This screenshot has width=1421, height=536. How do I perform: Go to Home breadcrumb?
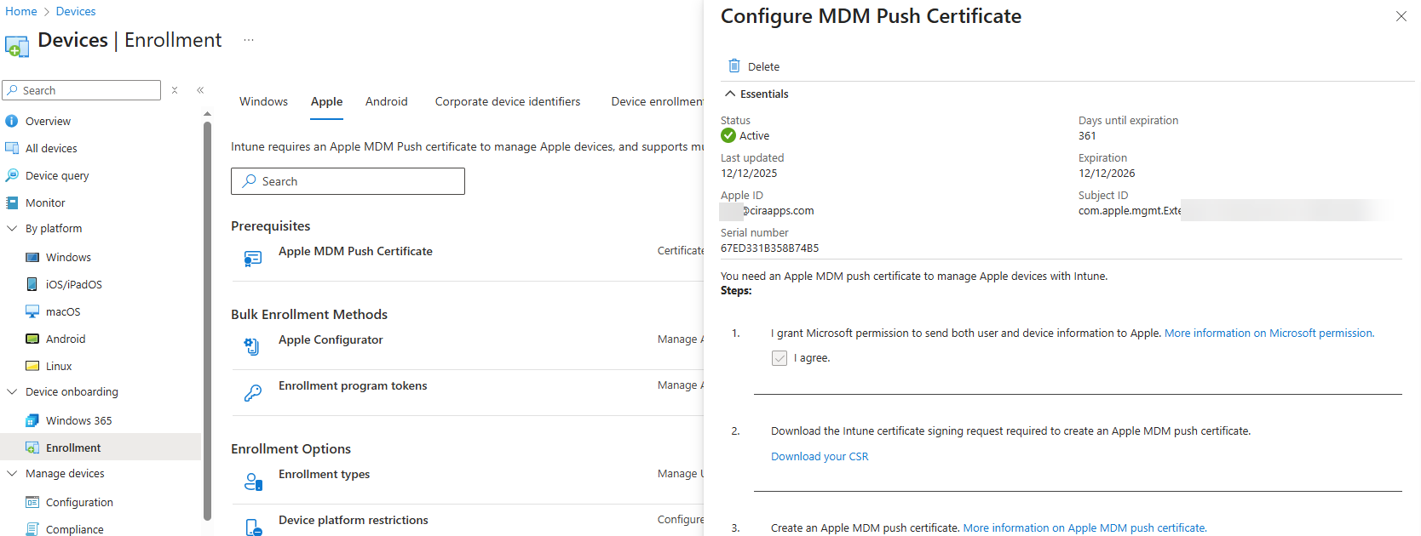click(x=21, y=11)
